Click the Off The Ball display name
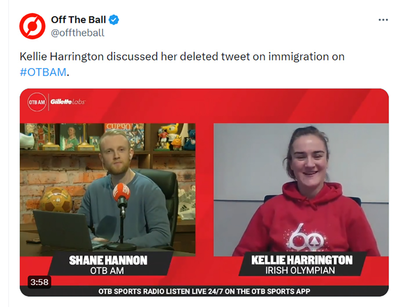 click(79, 20)
